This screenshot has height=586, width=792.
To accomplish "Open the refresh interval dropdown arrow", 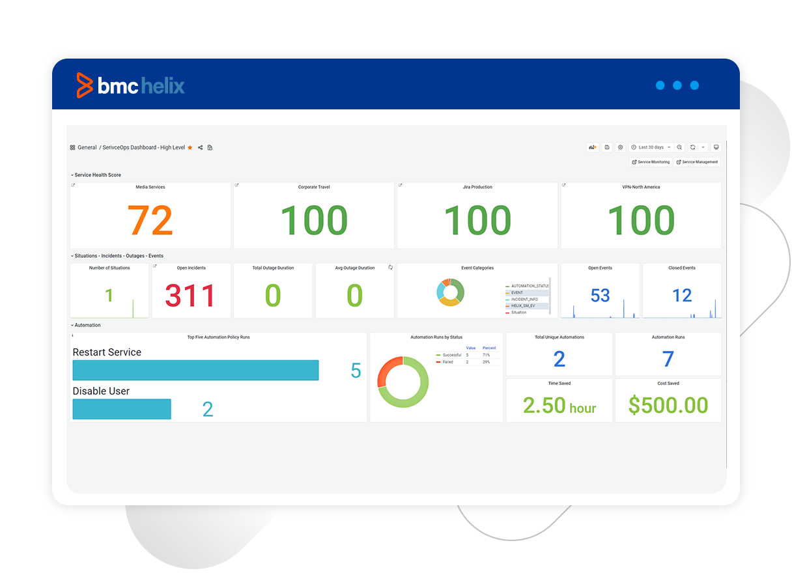I will [703, 148].
